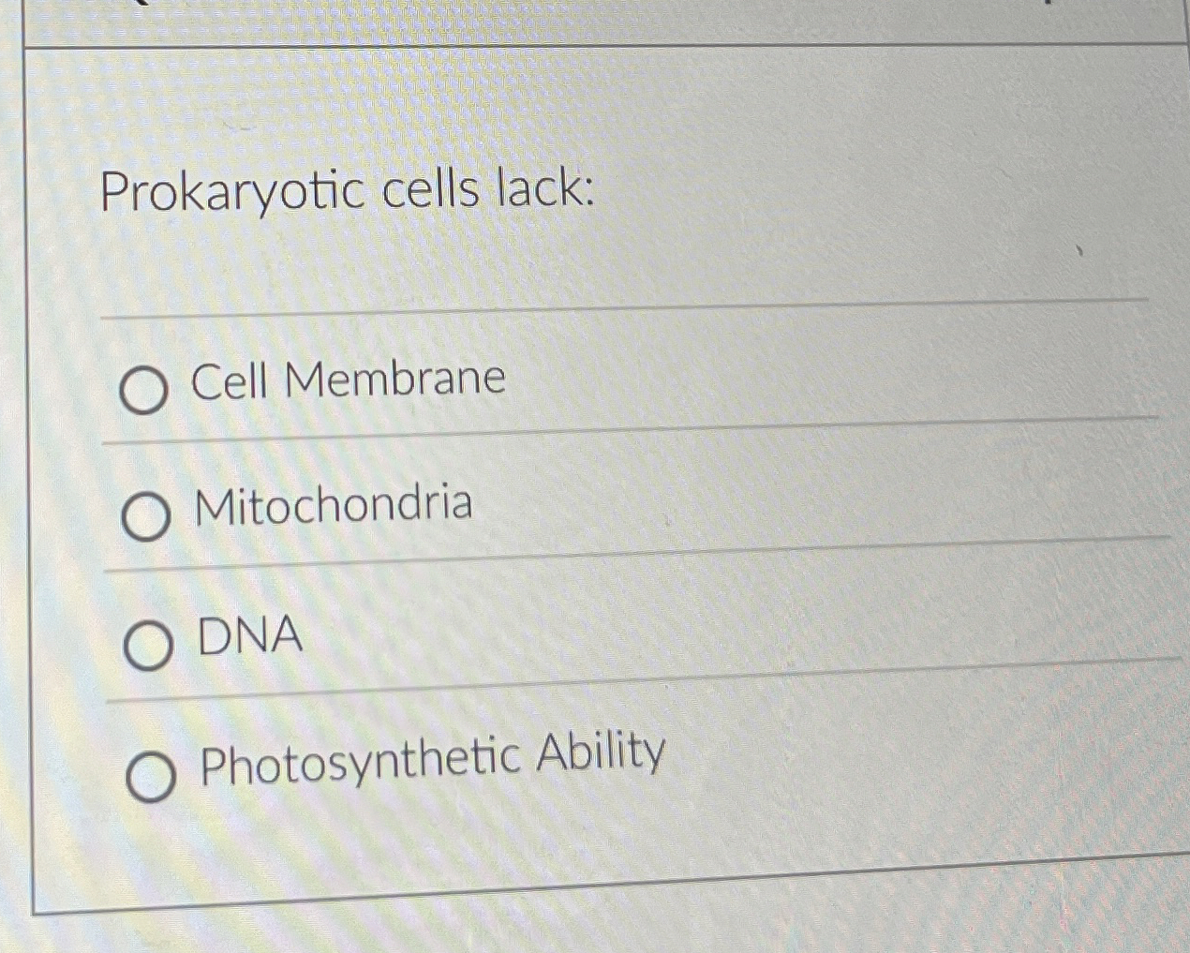Select the Cell Membrane radio button
Viewport: 1190px width, 953px height.
(x=145, y=387)
